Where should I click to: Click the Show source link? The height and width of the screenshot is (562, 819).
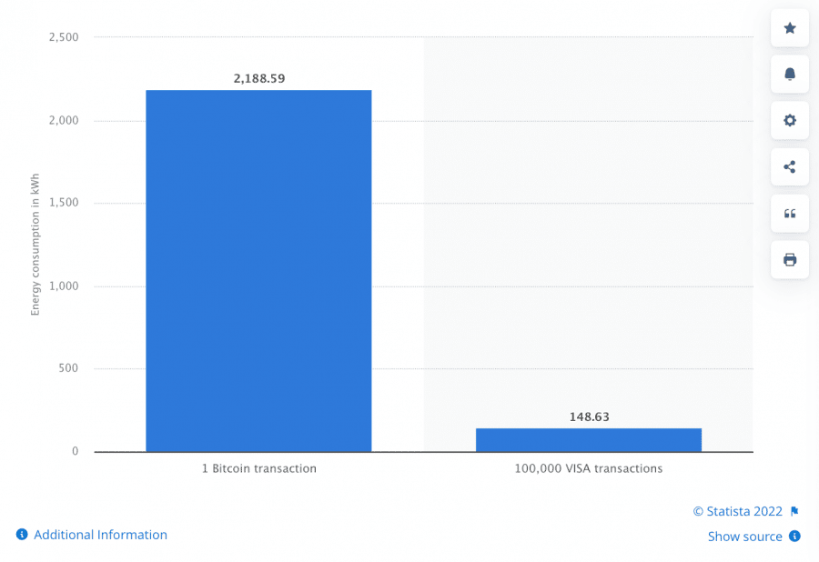coord(744,537)
